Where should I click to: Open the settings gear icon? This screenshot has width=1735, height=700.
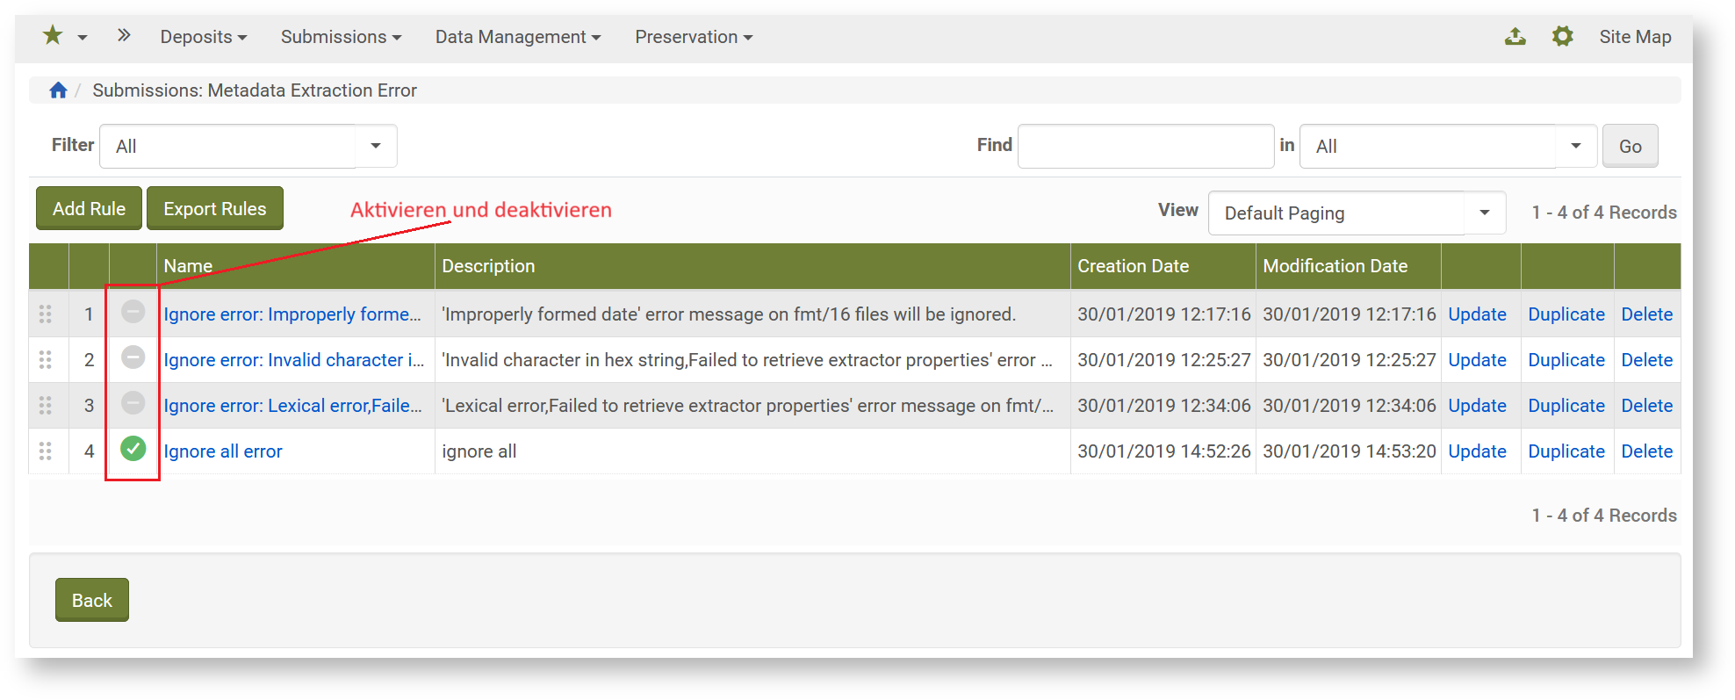(1562, 36)
